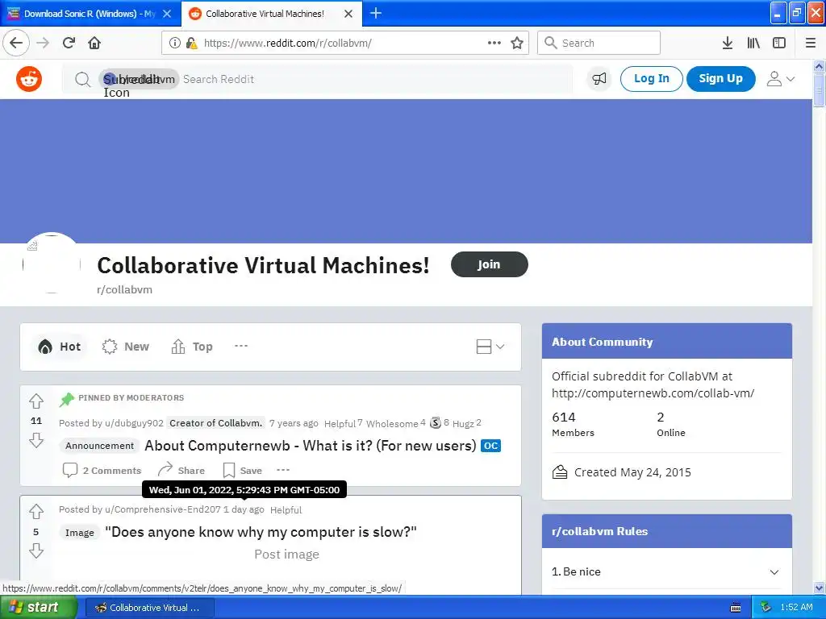The height and width of the screenshot is (619, 826).
Task: Open u/dubguy902 profile link
Action: click(134, 423)
